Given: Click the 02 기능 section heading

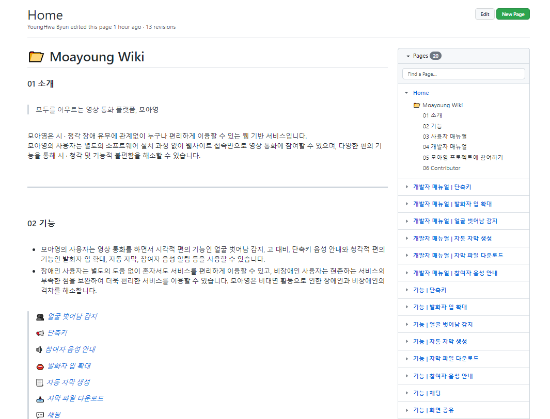Looking at the screenshot, I should tap(41, 223).
